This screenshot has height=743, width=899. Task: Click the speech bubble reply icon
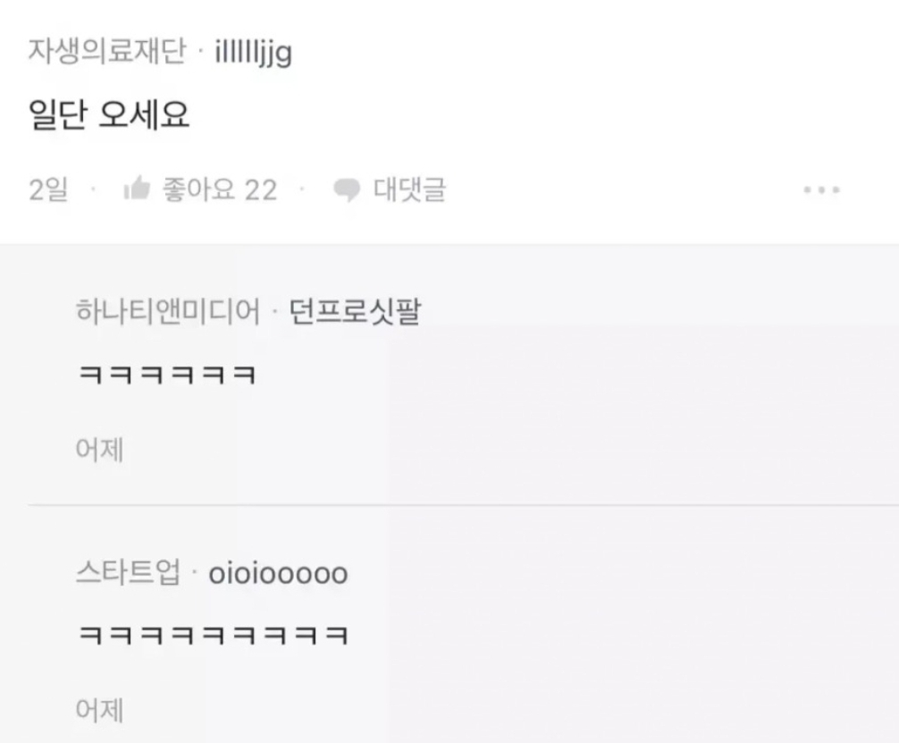pos(347,190)
